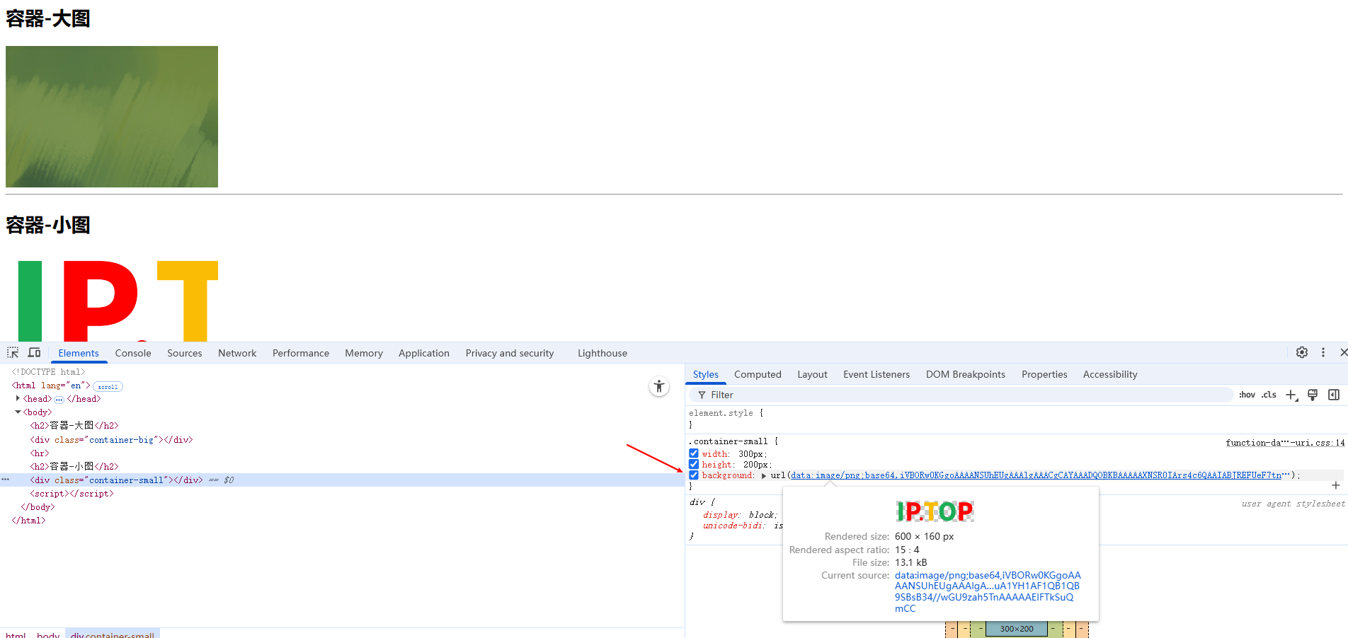
Task: Open the Performance tab
Action: pos(301,353)
